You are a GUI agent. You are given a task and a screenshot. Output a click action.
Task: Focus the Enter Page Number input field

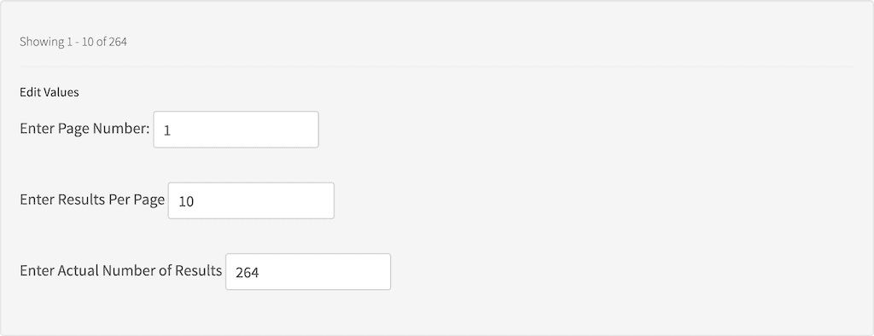point(236,130)
